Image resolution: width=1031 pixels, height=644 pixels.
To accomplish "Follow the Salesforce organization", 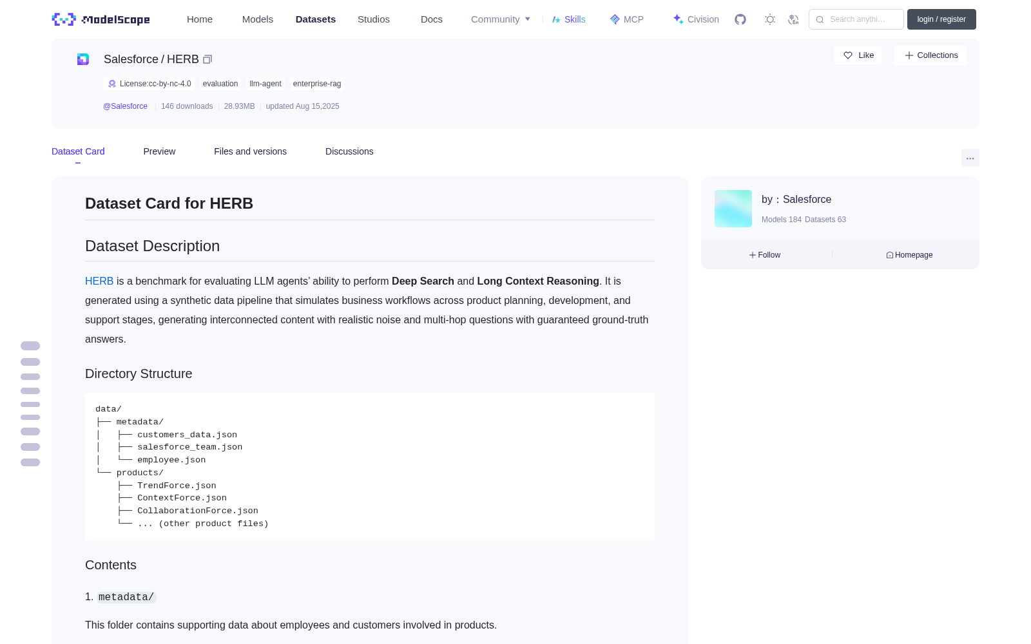I will coord(765,255).
